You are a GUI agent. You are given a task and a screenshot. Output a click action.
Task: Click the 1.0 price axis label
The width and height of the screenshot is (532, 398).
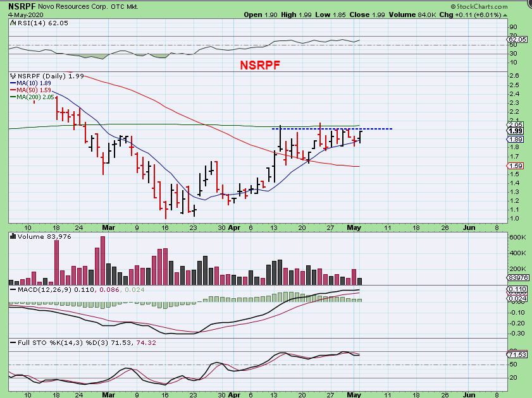(x=514, y=219)
